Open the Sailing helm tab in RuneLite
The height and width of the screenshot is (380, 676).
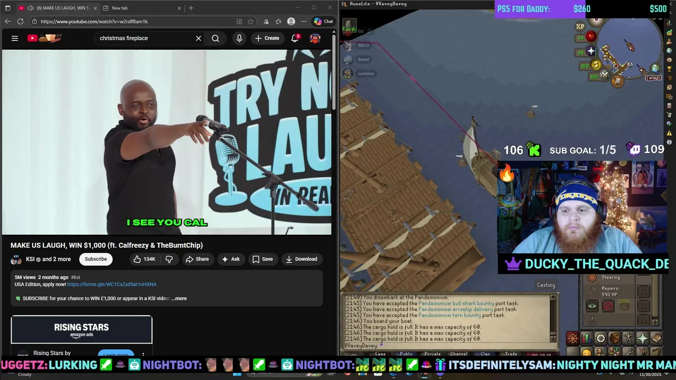[x=572, y=338]
